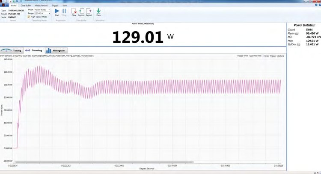Clear the data buffer
This screenshot has height=174, width=321.
click(x=74, y=12)
